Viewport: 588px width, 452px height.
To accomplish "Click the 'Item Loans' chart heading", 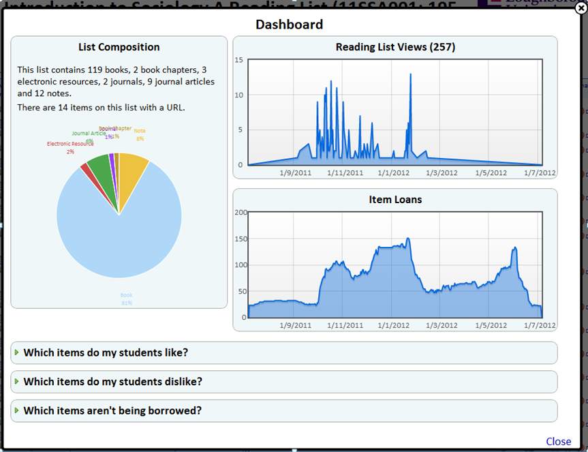I will pyautogui.click(x=395, y=199).
